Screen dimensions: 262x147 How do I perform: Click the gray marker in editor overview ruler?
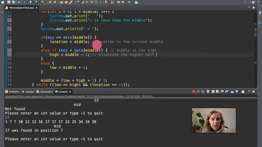[x=255, y=24]
